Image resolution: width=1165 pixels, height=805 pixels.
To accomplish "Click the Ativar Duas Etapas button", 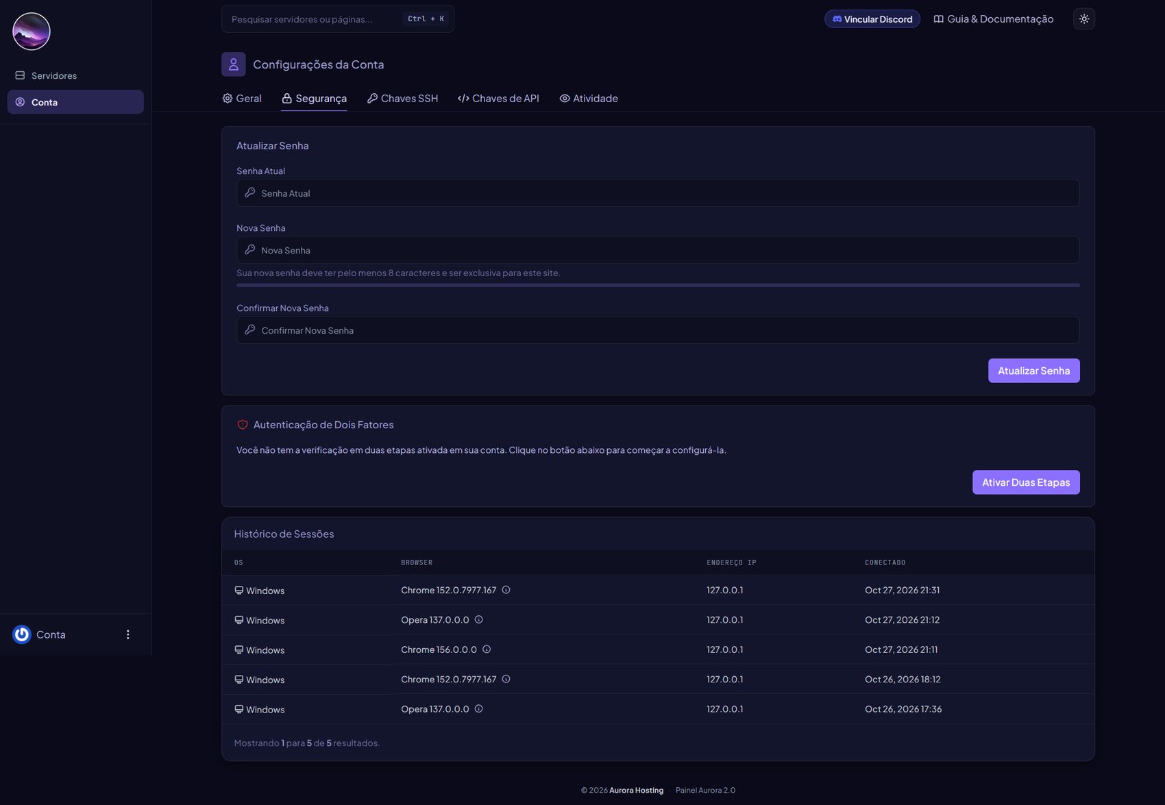I will point(1026,482).
